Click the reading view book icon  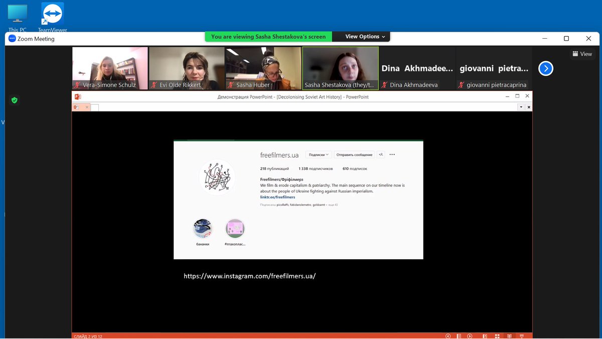click(510, 336)
